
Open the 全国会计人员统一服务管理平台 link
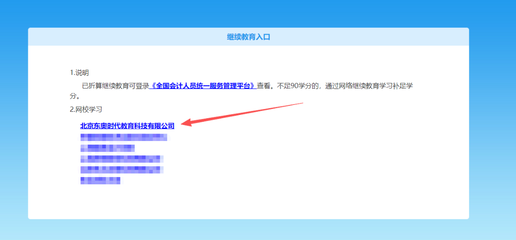pos(203,85)
